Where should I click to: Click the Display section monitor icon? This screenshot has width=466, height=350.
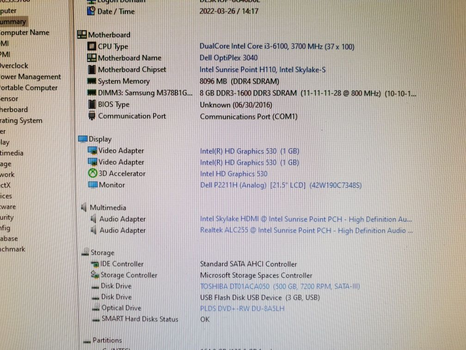83,139
